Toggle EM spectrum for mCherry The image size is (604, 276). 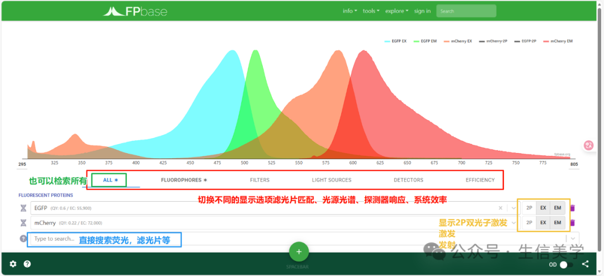[x=558, y=222]
